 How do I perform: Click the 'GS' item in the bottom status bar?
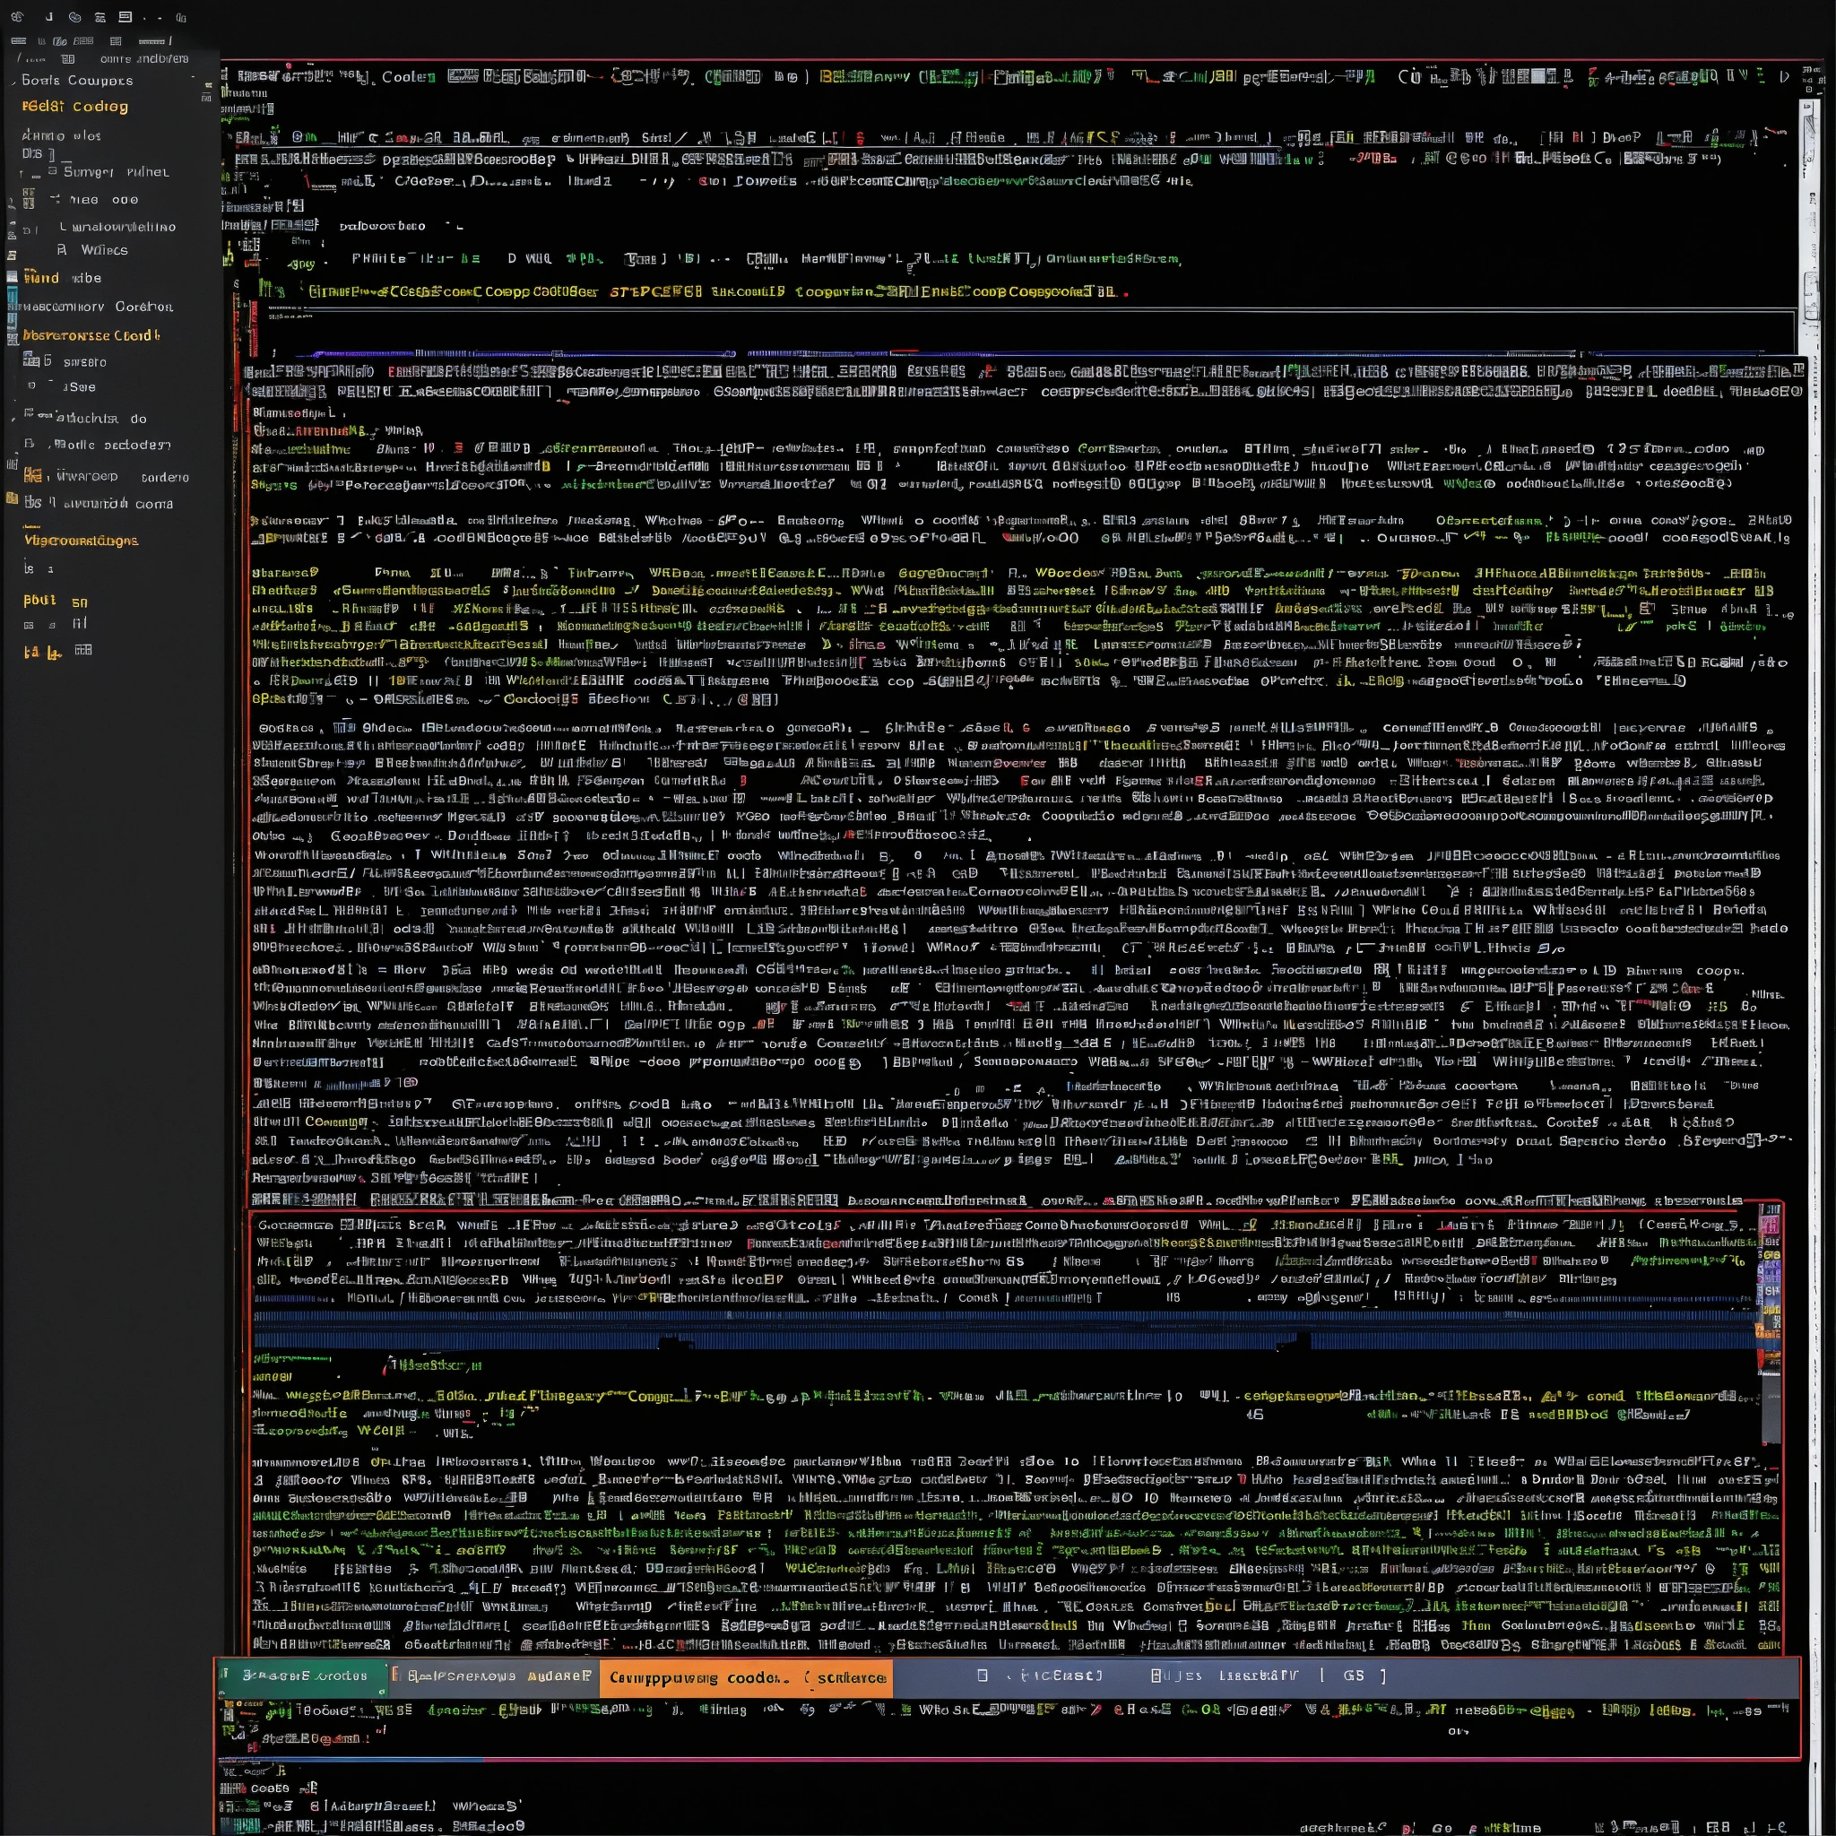point(1353,1676)
